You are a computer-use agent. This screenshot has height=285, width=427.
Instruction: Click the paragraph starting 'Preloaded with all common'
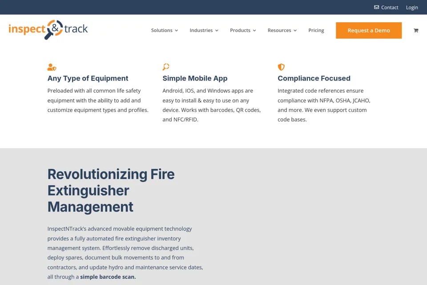(x=98, y=100)
